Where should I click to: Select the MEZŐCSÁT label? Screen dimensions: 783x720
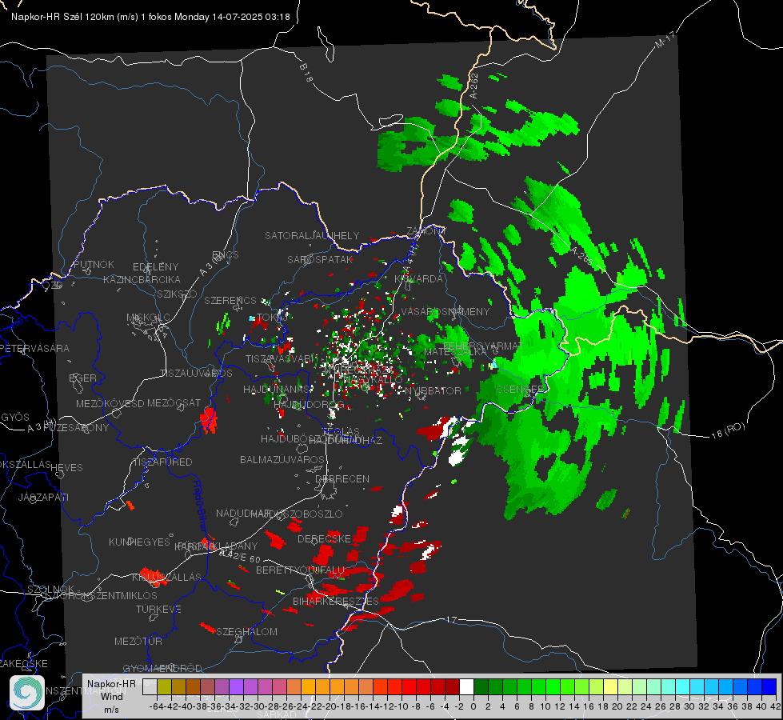174,402
